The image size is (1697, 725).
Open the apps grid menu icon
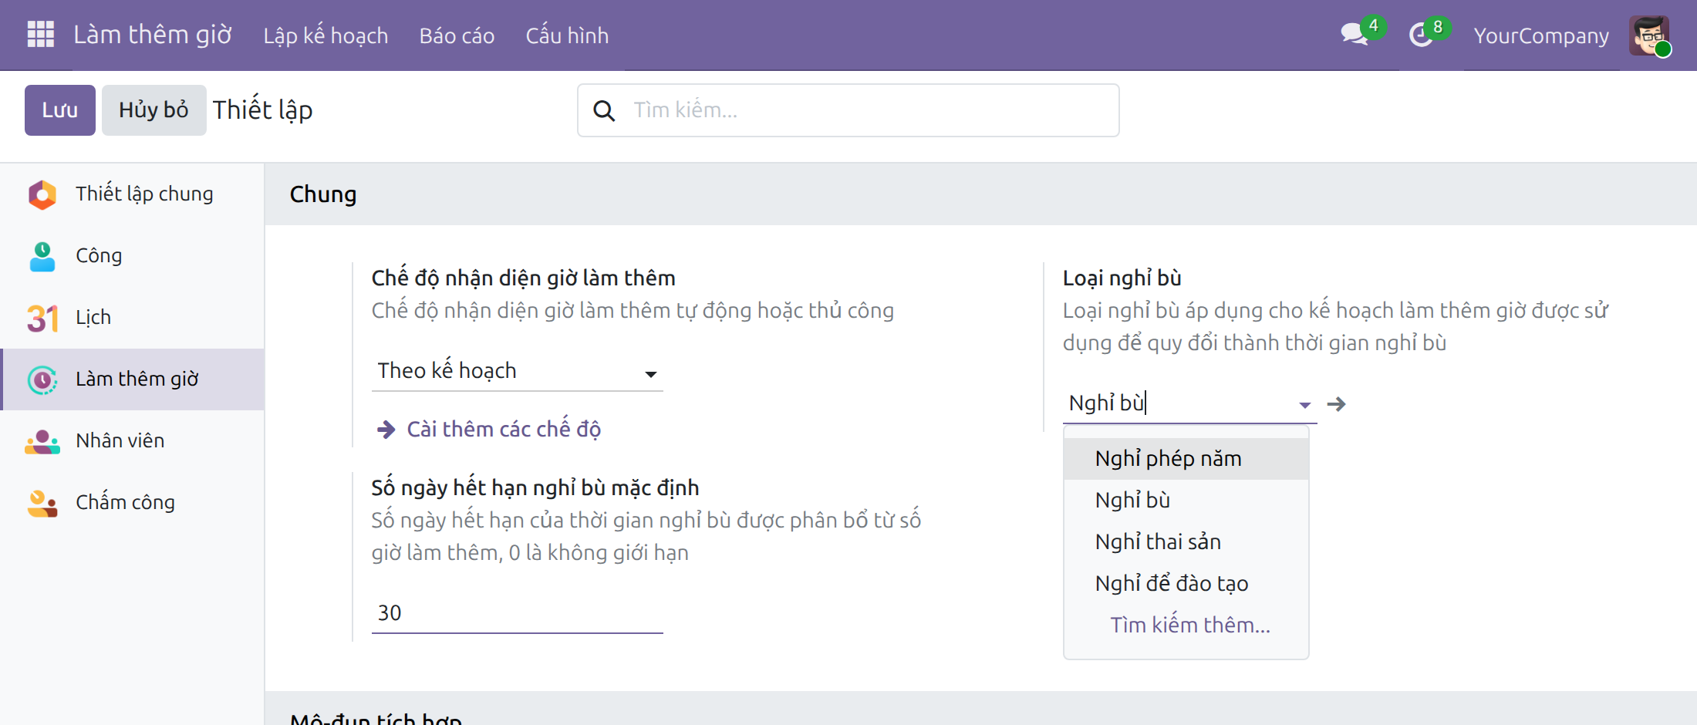[40, 35]
